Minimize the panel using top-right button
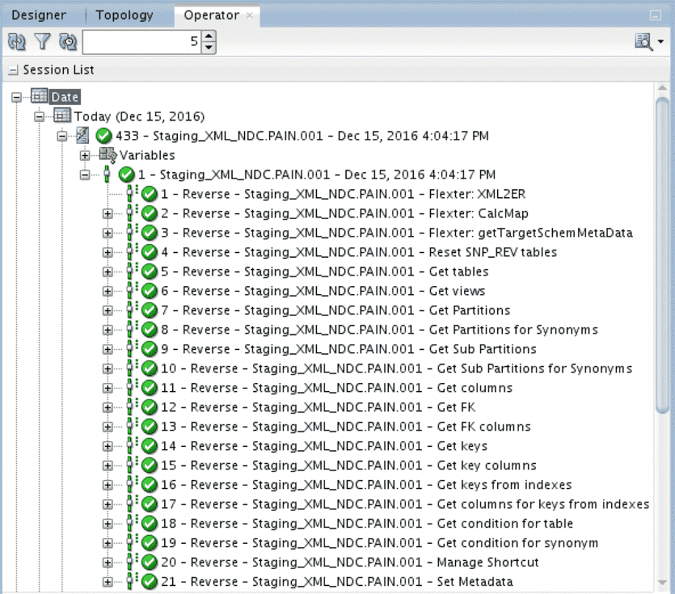Viewport: 675px width, 594px height. pyautogui.click(x=655, y=16)
